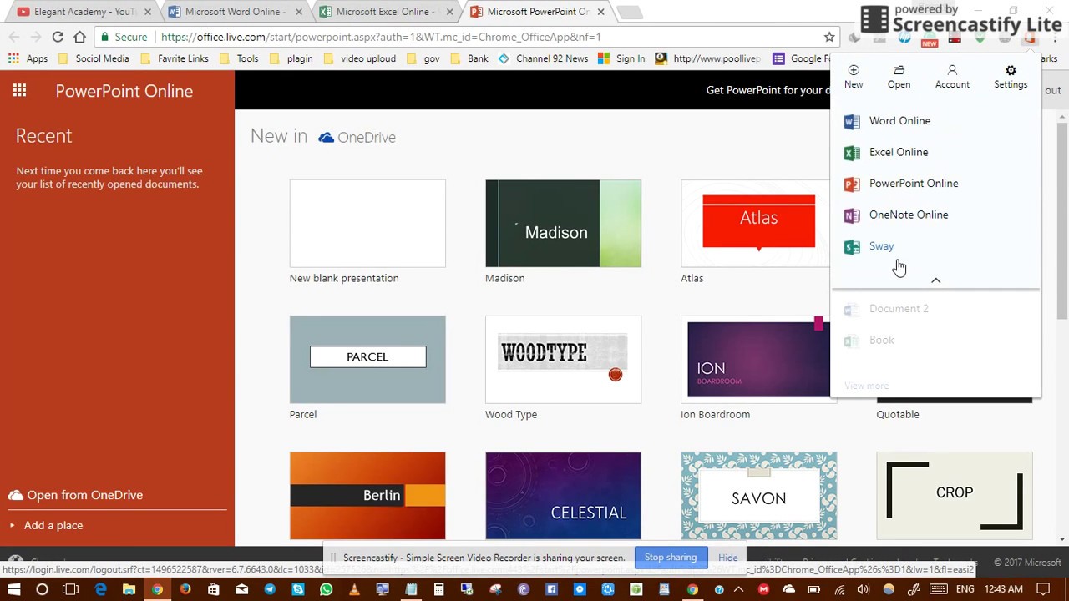Click the PowerPoint Online header title

click(x=124, y=91)
